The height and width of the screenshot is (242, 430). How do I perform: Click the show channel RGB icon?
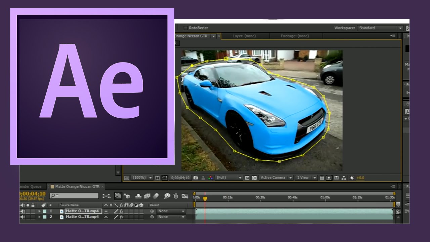210,178
